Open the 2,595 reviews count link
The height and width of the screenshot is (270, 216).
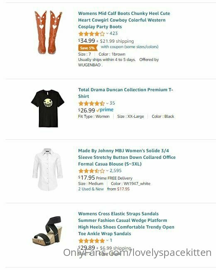point(116,170)
